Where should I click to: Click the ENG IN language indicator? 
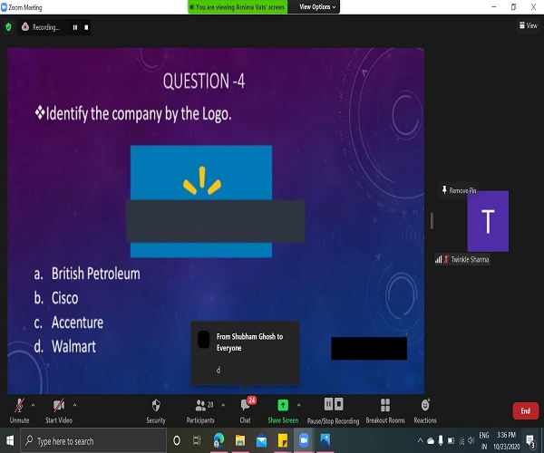[x=484, y=440]
